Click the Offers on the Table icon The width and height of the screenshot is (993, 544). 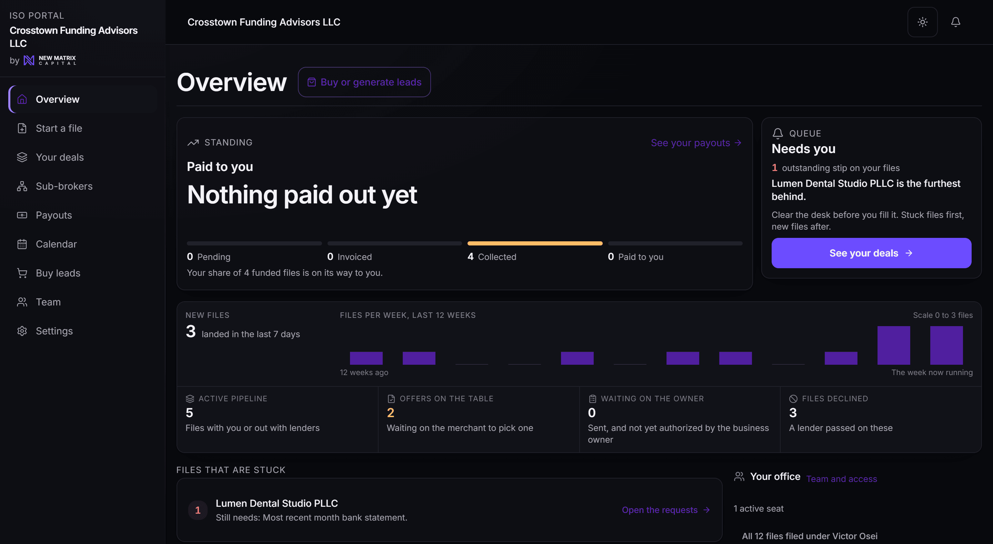click(391, 398)
